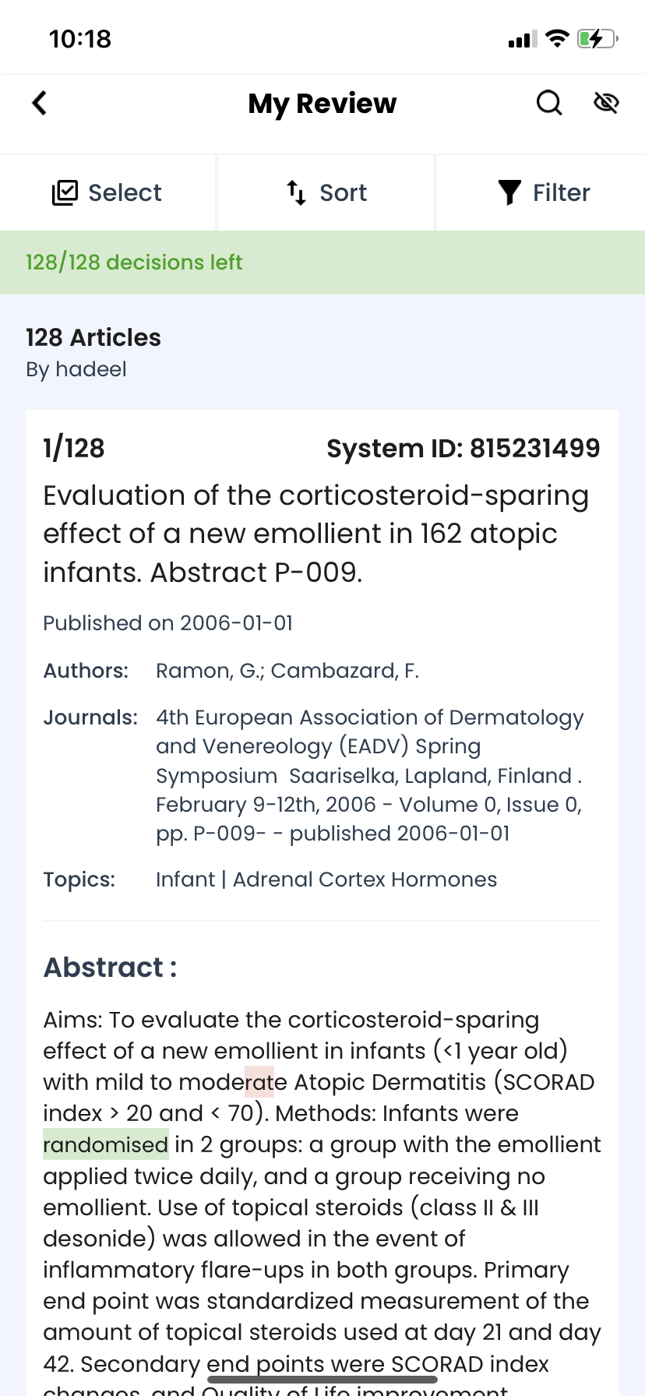The image size is (645, 1396).
Task: Open the Filter option
Action: pos(541,192)
